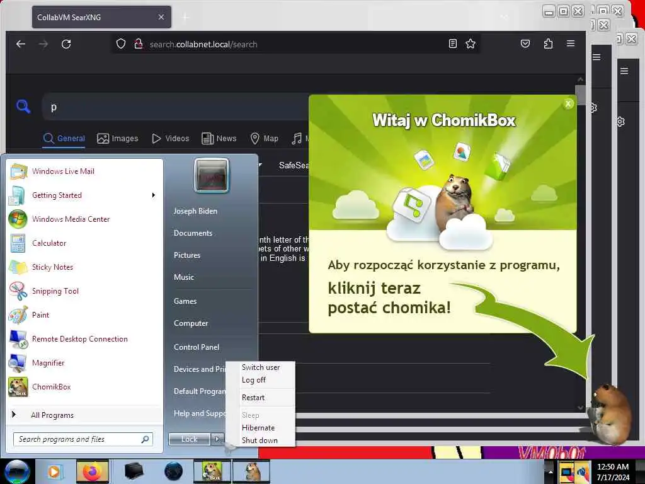
Task: Click the Firefox page vertical scrollbar thumb
Action: (x=580, y=96)
